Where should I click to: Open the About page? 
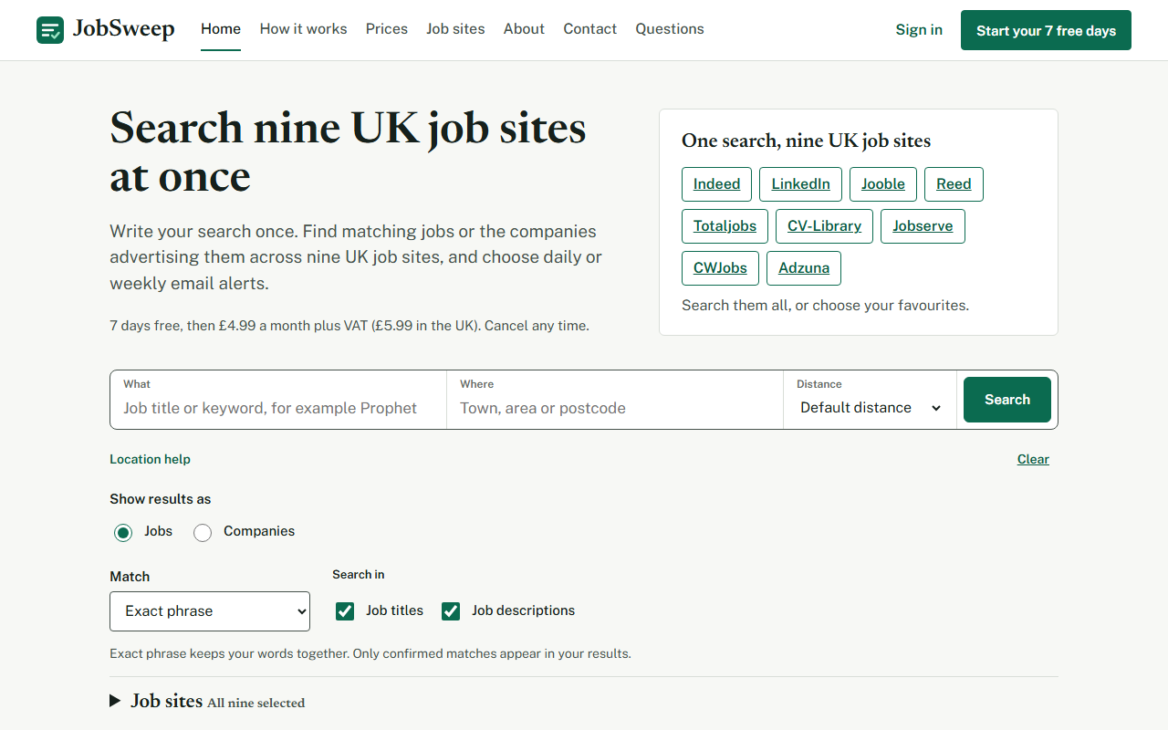coord(524,29)
